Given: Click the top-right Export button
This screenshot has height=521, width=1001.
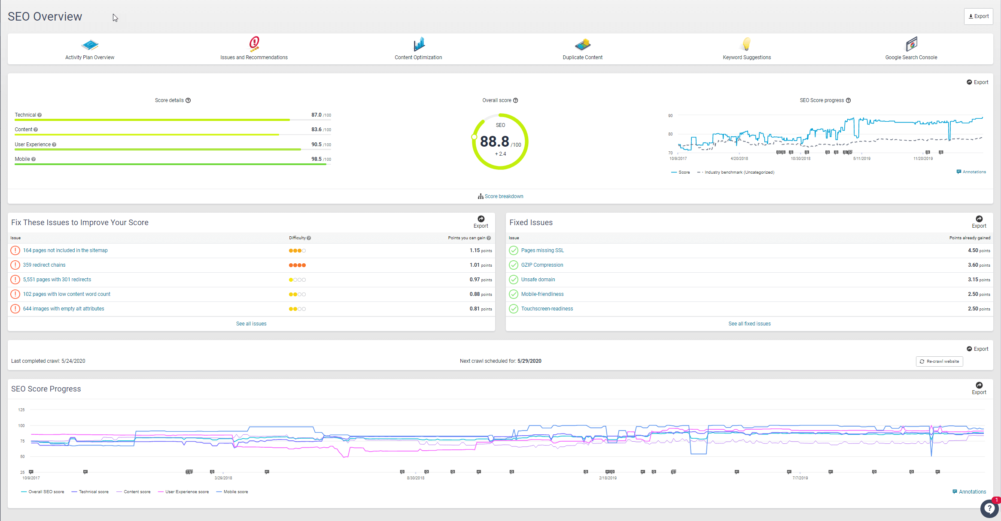Looking at the screenshot, I should 978,16.
